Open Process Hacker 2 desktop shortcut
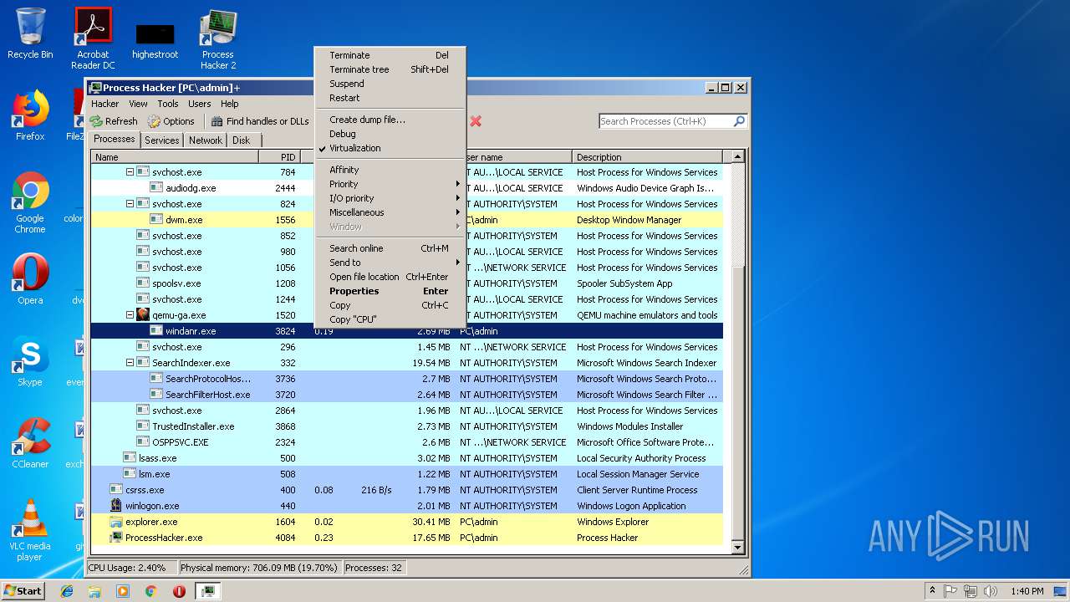 [218, 38]
